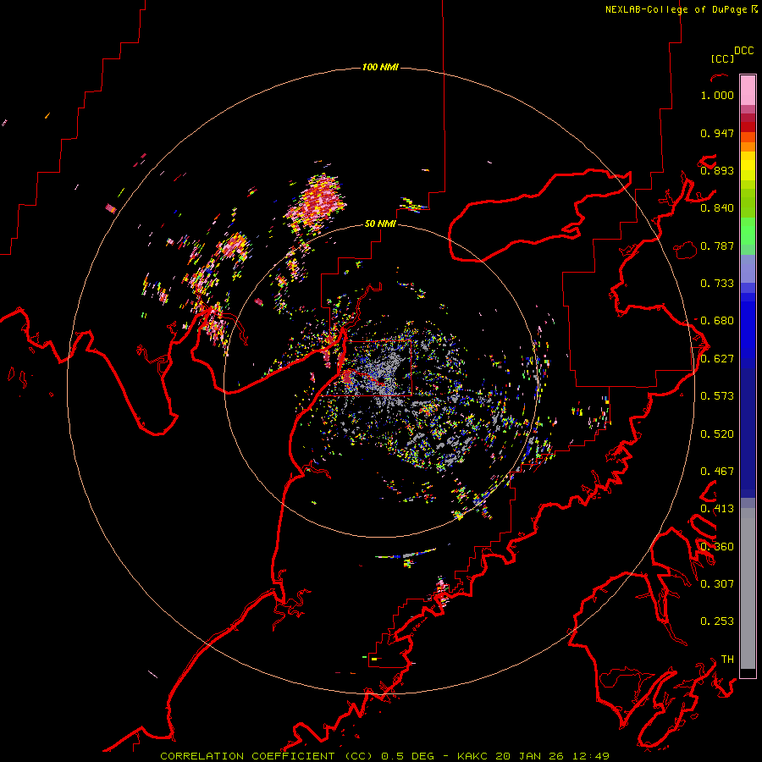
Task: Click the DCC label above the color scale
Action: click(x=743, y=51)
